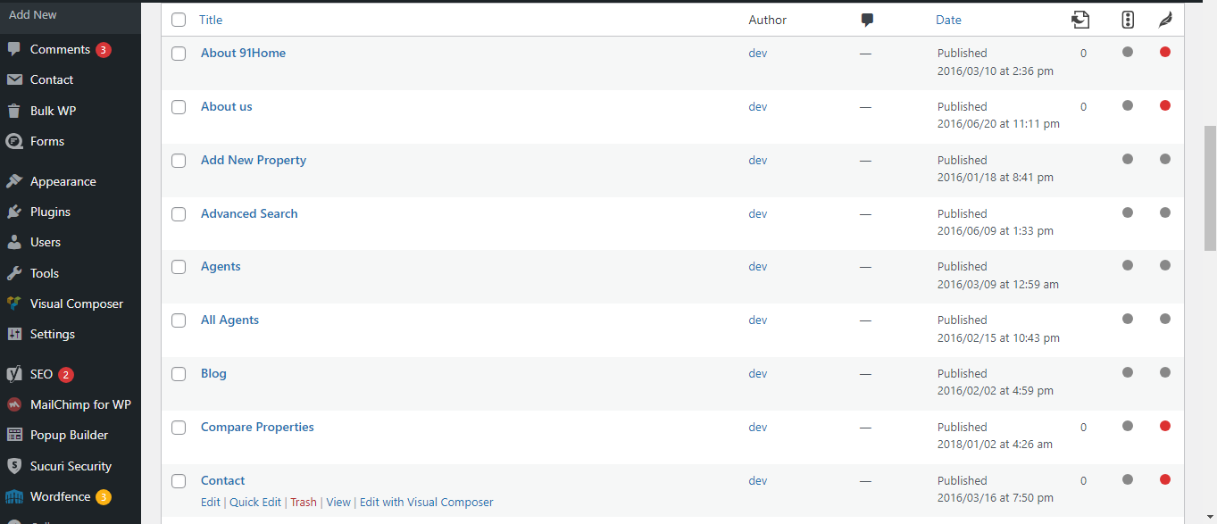
Task: Open the Settings menu in sidebar
Action: [x=52, y=334]
